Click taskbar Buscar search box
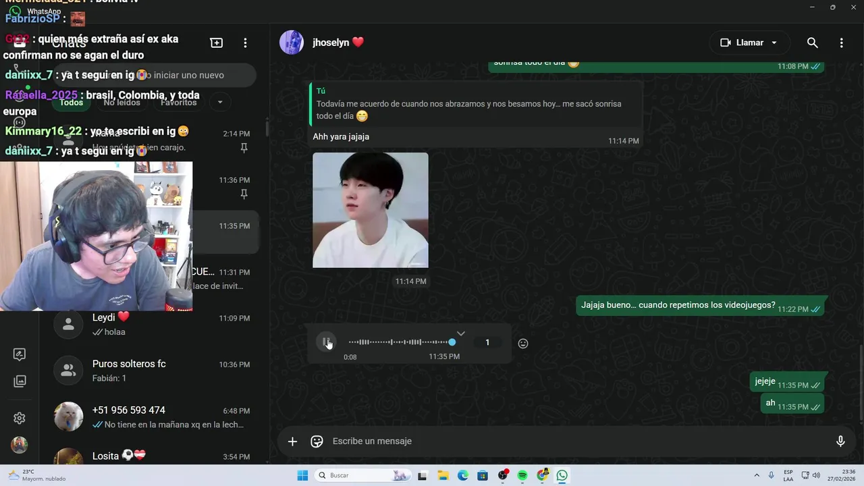Viewport: 864px width, 486px height. (363, 475)
